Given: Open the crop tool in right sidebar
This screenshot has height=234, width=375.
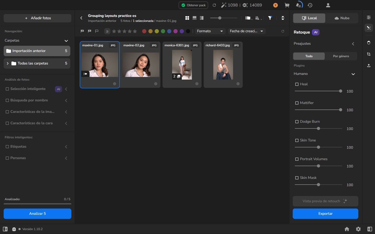Looking at the screenshot, I should [369, 54].
